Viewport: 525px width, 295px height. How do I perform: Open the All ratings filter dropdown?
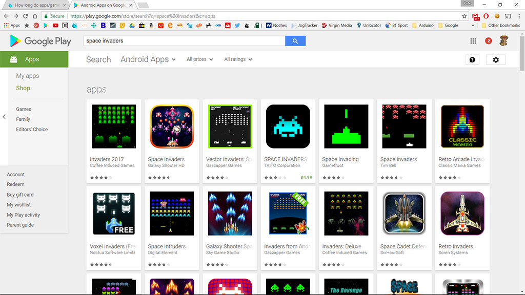coord(238,59)
